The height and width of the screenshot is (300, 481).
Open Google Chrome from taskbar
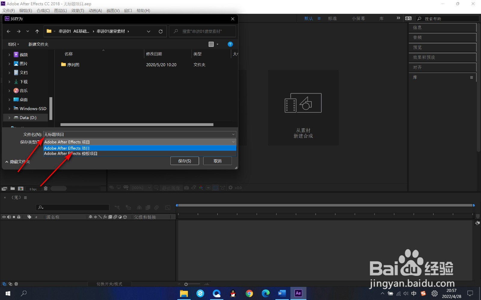pos(249,293)
